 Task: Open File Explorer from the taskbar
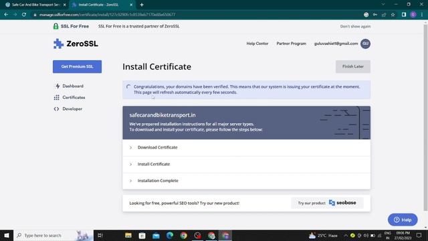(x=128, y=235)
